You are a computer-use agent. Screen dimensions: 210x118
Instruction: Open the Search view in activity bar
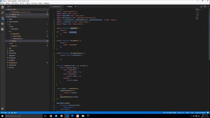(x=2, y=13)
